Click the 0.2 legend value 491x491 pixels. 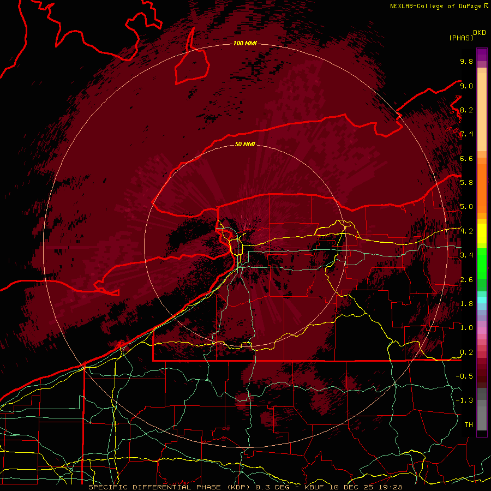click(x=466, y=352)
